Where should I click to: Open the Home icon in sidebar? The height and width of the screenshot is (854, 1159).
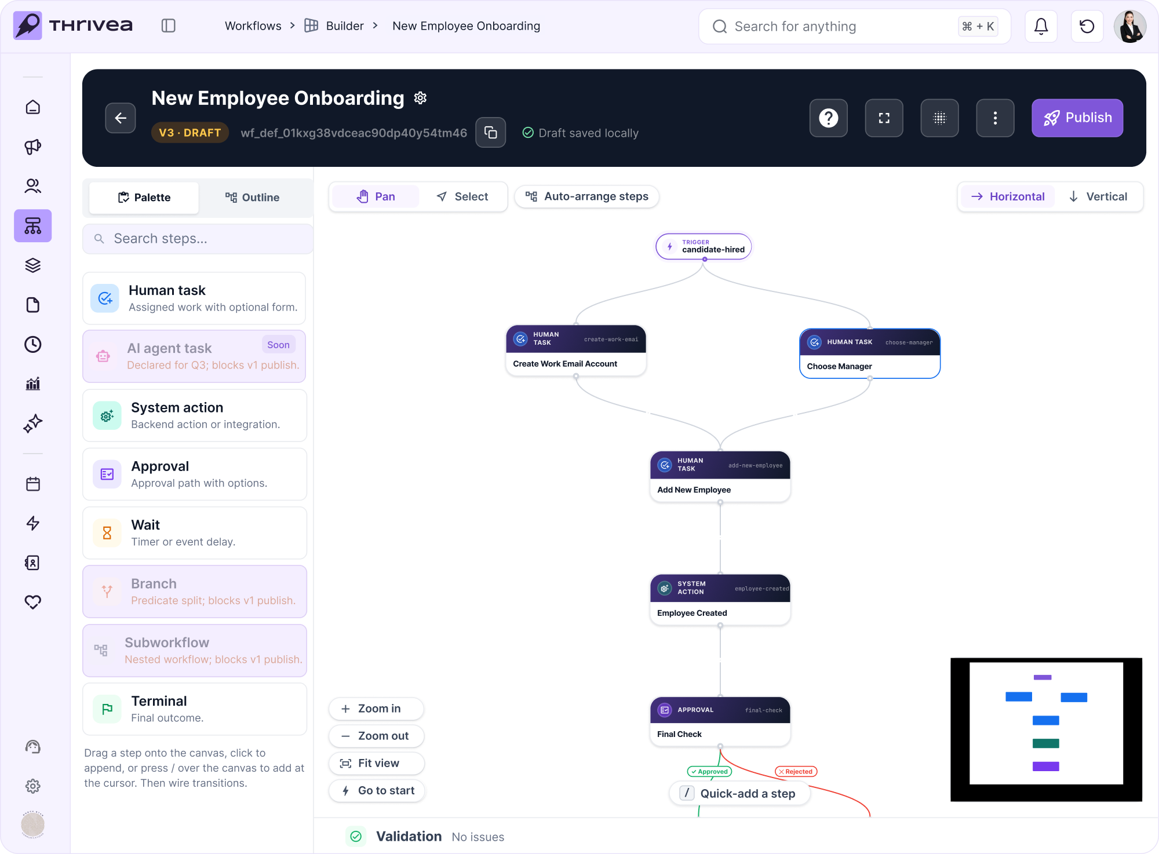33,107
